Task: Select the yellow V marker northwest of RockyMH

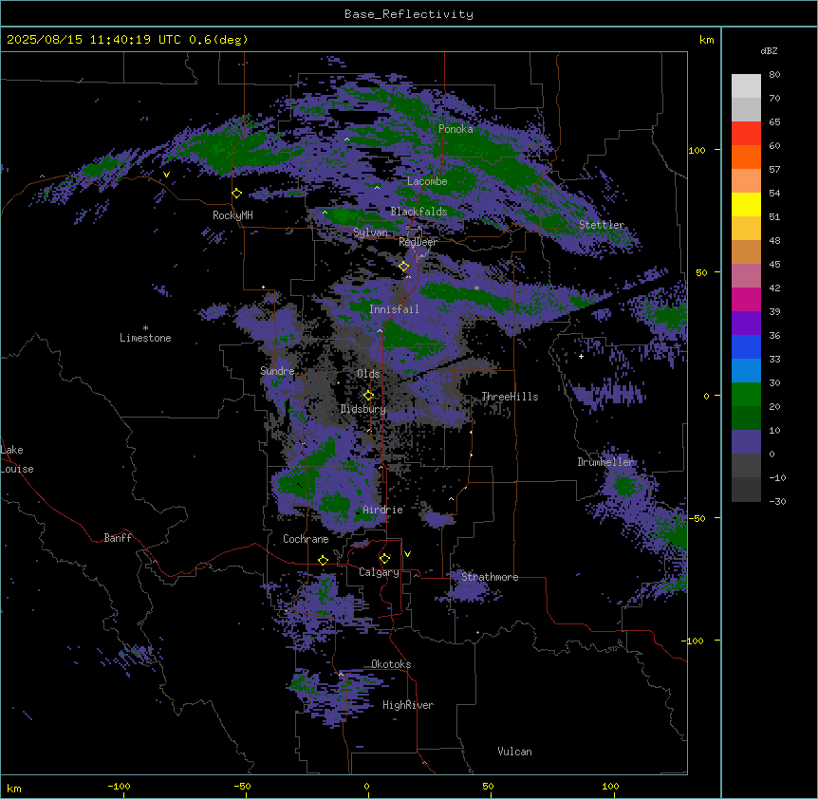Action: coord(166,175)
